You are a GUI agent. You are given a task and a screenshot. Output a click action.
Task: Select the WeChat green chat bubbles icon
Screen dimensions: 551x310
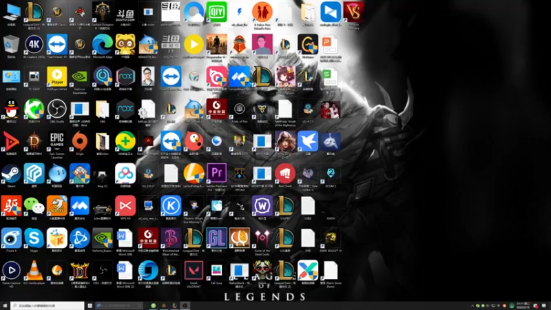coord(34,207)
